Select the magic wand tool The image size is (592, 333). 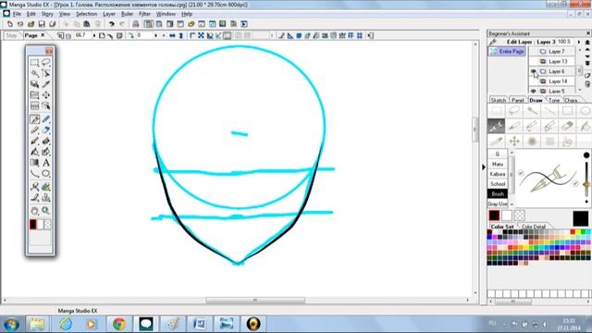(34, 73)
